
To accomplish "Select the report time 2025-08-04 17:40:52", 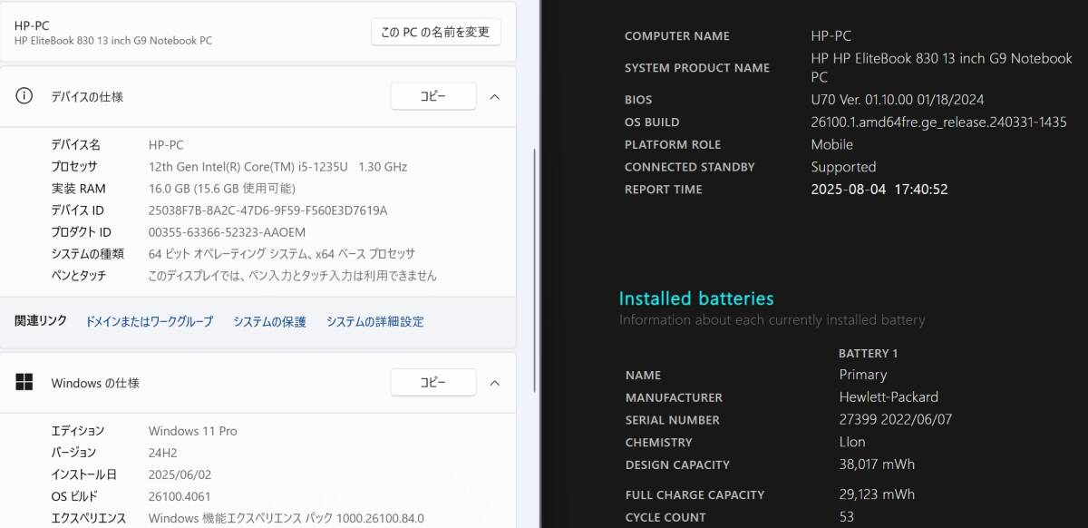I will pos(879,190).
